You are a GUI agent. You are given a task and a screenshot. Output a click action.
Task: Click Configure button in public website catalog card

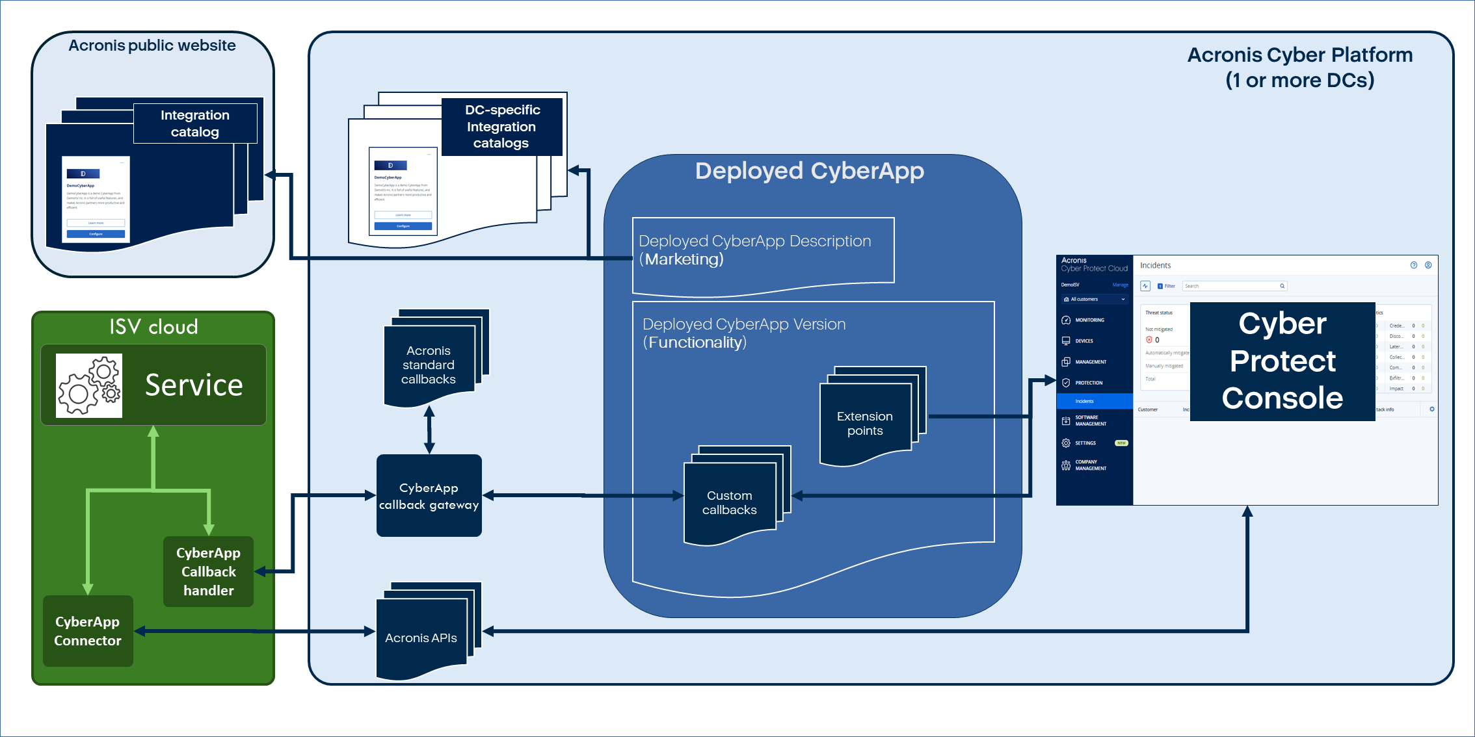pos(96,234)
